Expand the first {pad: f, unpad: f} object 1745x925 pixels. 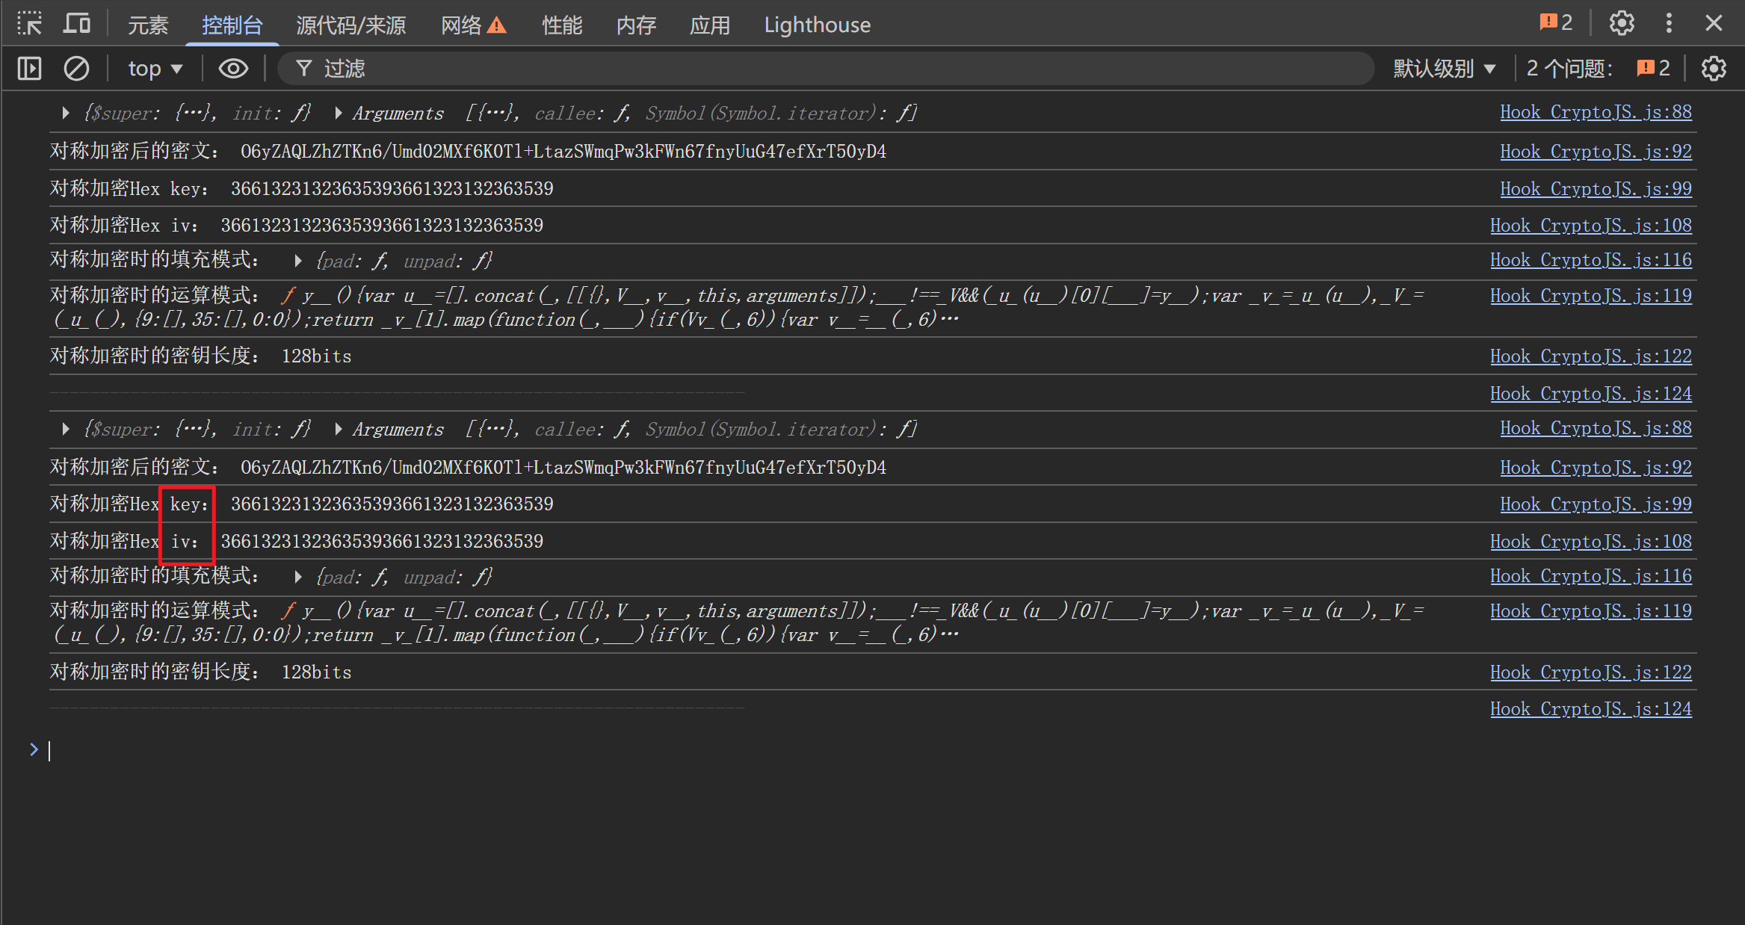coord(298,261)
